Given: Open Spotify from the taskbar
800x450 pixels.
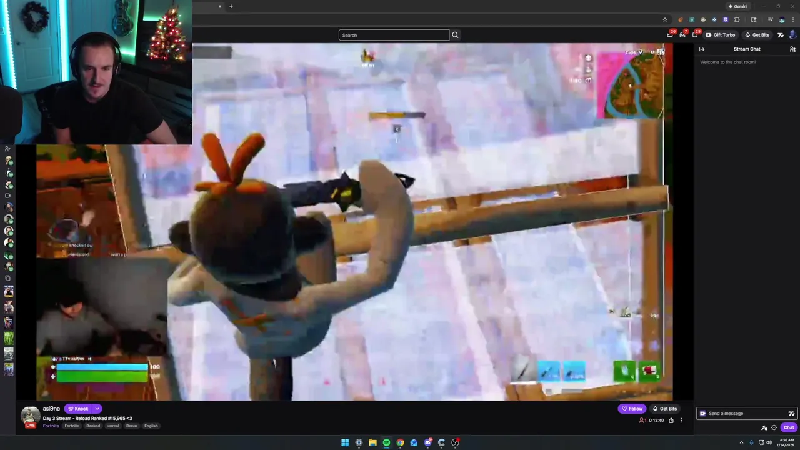Looking at the screenshot, I should pyautogui.click(x=386, y=442).
